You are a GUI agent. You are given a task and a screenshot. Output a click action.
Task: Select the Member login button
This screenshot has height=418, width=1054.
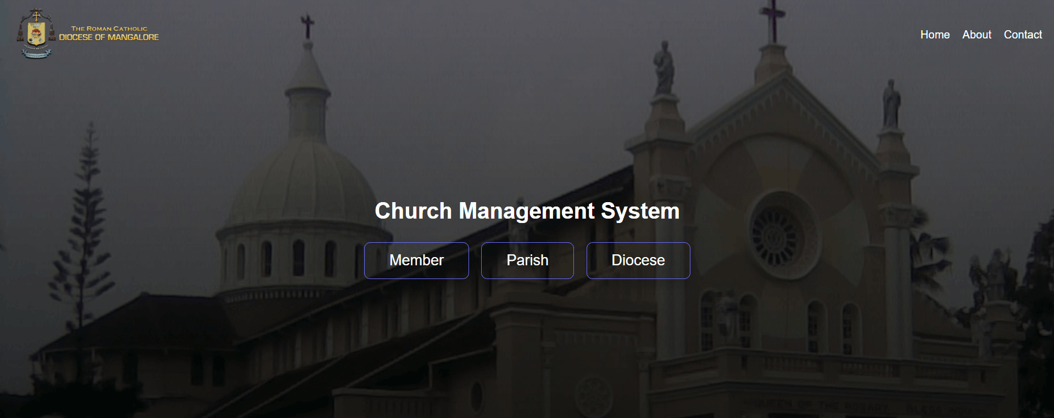(x=416, y=260)
